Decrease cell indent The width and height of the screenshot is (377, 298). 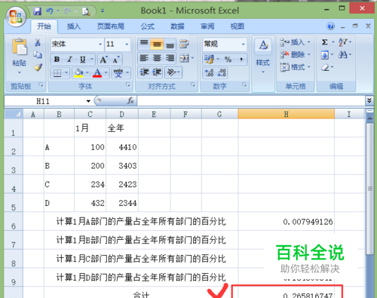tap(145, 72)
